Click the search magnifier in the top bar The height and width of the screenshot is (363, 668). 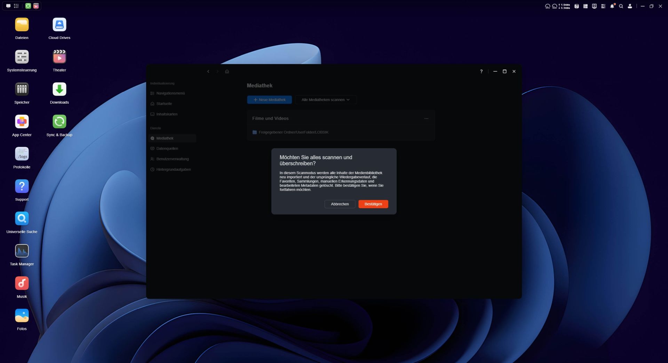621,6
